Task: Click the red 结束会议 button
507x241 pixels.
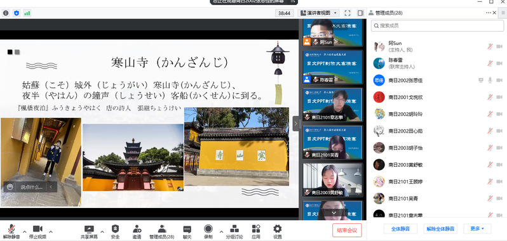Action: pos(347,230)
